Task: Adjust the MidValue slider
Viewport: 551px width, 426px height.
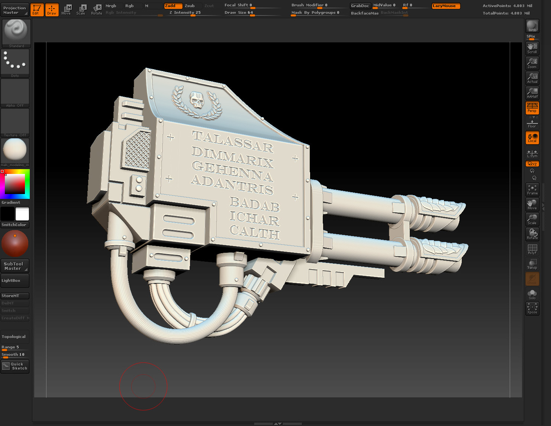Action: (386, 6)
